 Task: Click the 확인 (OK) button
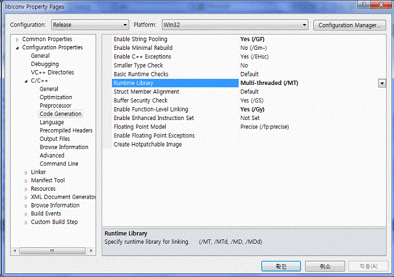coord(281,266)
